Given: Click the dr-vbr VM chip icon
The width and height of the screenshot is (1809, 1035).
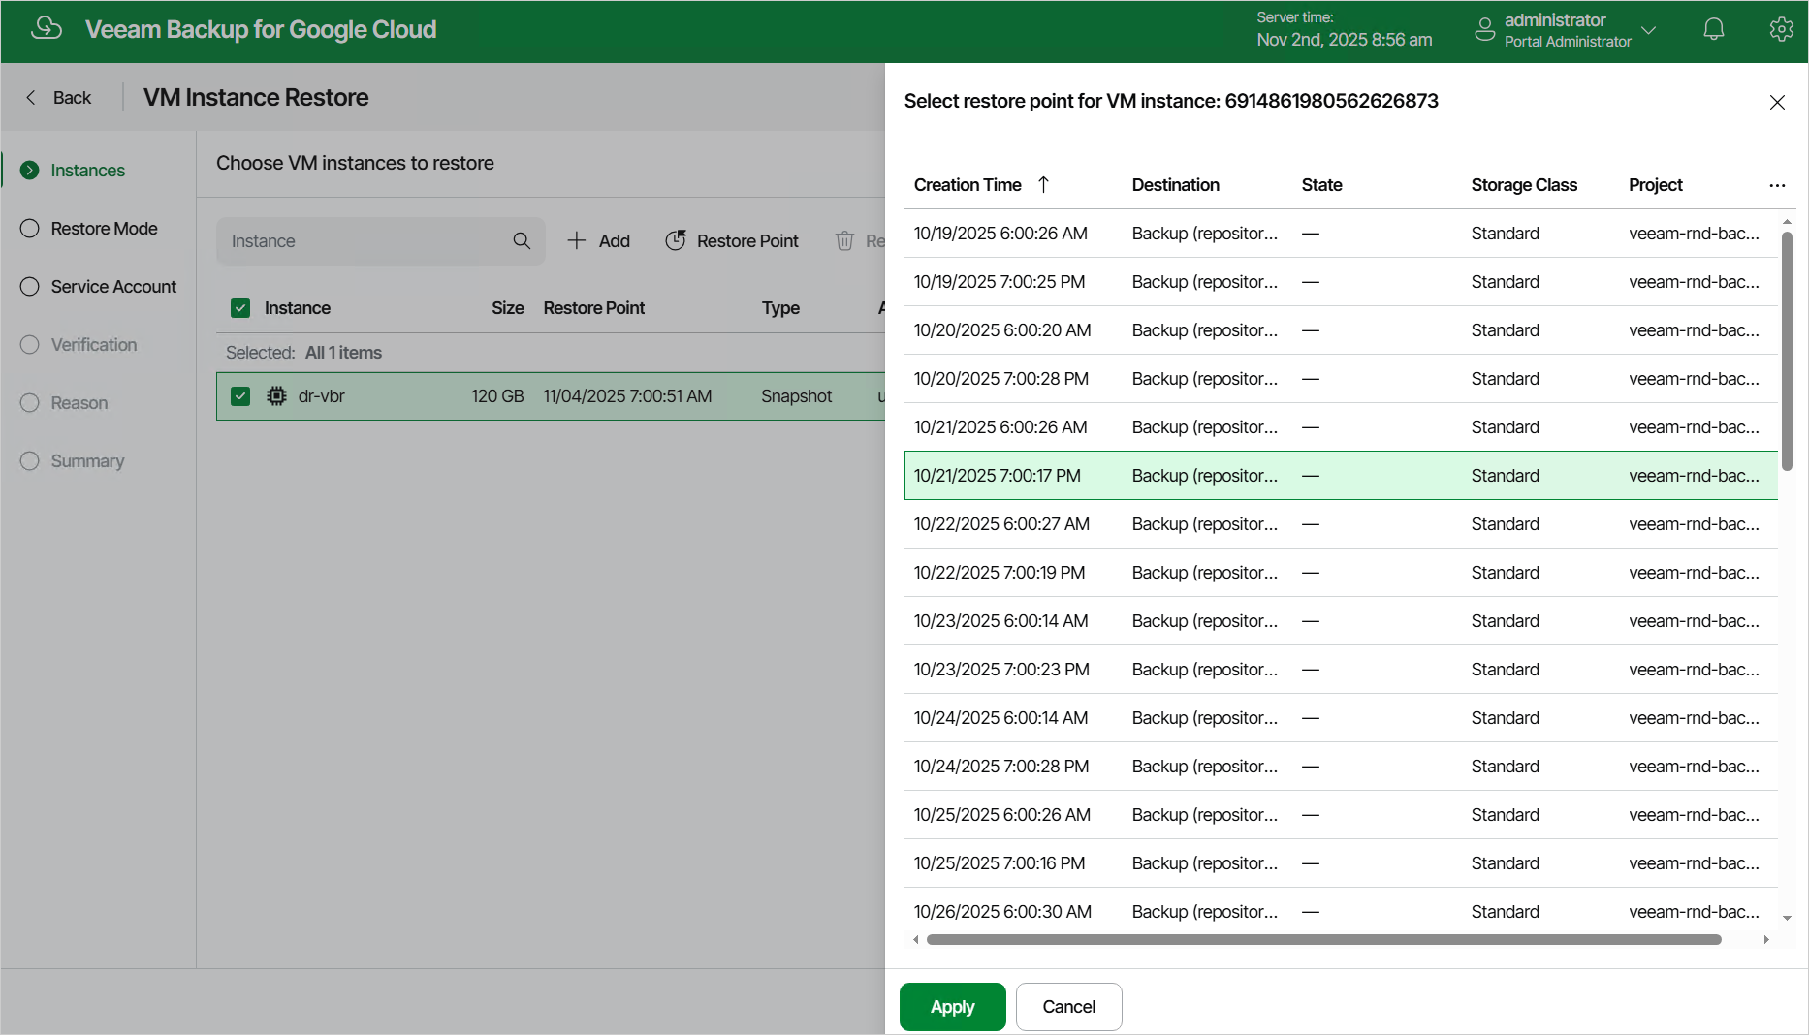Looking at the screenshot, I should pyautogui.click(x=276, y=396).
